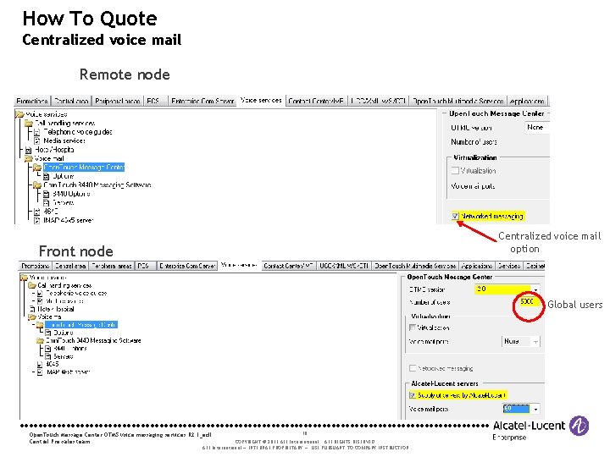Screen dimensions: 610x457
Task: Open the Applications tab in Remote node
Action: click(x=527, y=101)
